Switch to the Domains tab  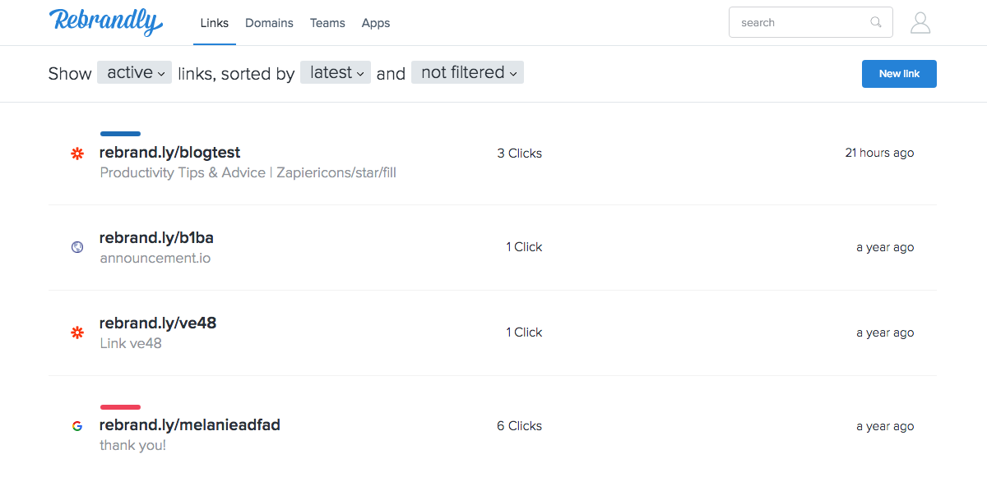(x=269, y=23)
